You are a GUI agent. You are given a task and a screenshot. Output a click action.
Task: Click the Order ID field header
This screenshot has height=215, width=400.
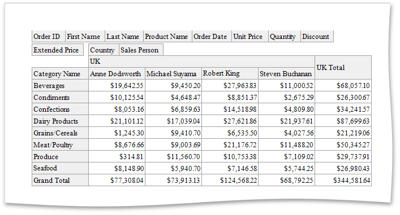49,36
